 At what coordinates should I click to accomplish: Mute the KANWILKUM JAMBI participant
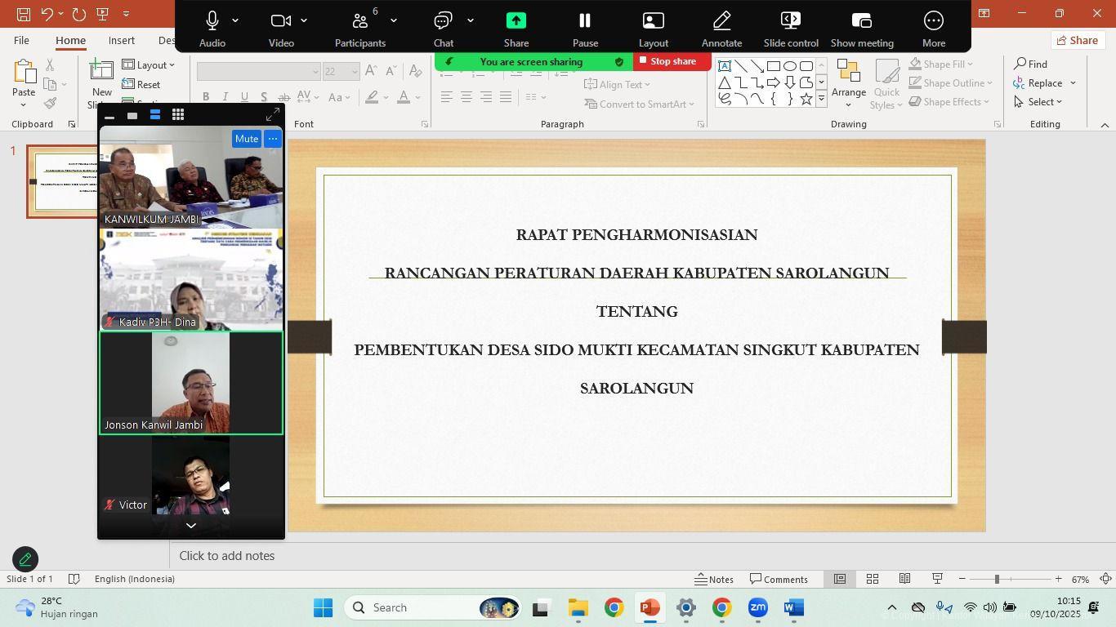tap(247, 139)
